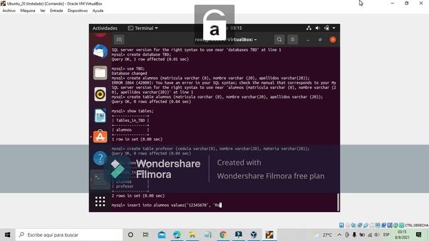Click the Windows tray volume icon
The width and height of the screenshot is (429, 241).
377,235
